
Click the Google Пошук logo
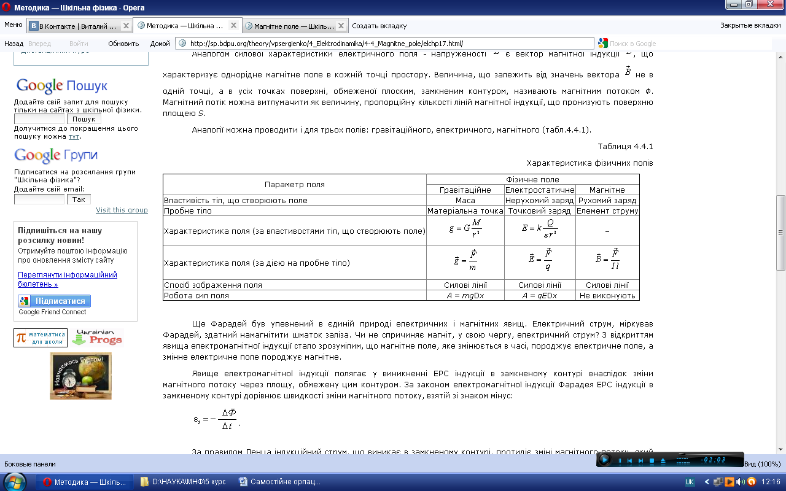coord(62,87)
